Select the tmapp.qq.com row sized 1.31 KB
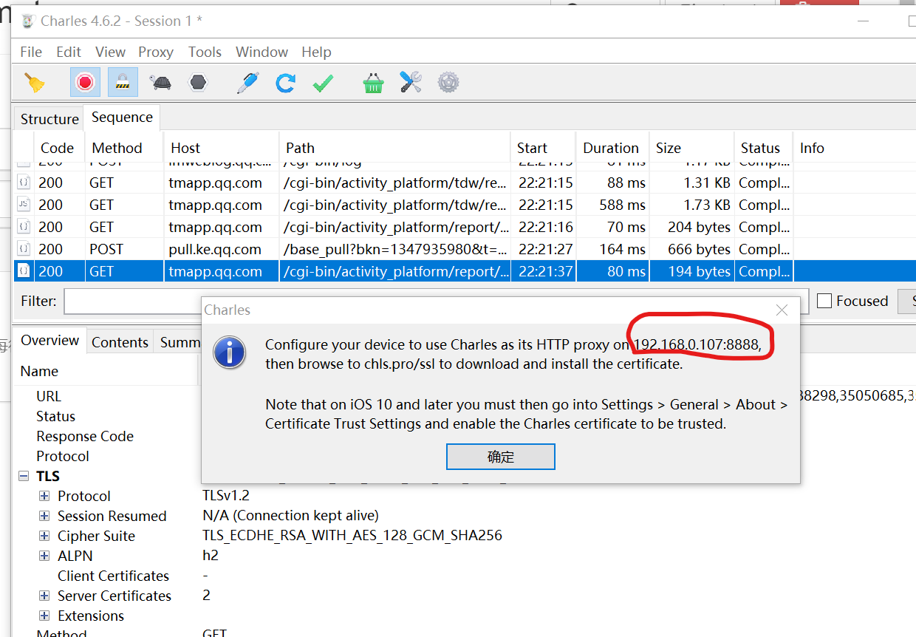Screen dimensions: 916x637 (x=465, y=183)
